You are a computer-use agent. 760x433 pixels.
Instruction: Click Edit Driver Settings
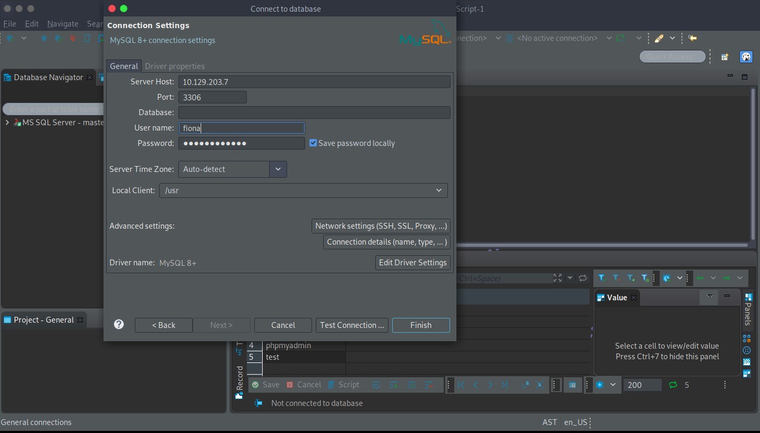(413, 263)
